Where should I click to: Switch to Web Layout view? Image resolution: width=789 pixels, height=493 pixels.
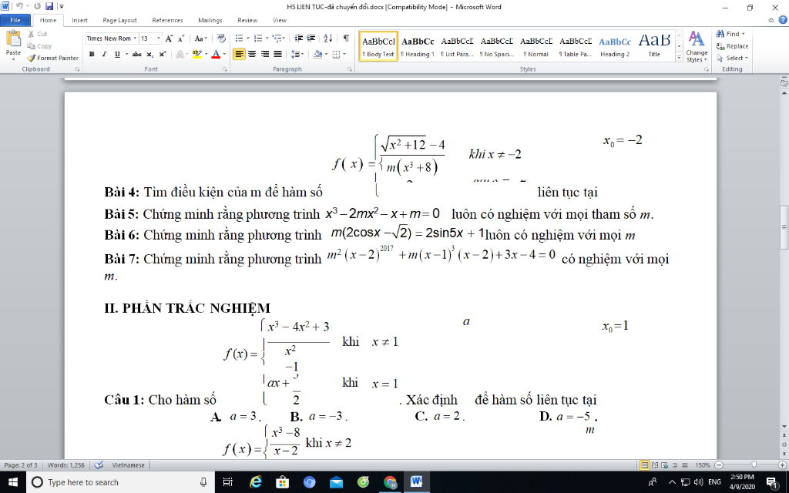click(664, 465)
